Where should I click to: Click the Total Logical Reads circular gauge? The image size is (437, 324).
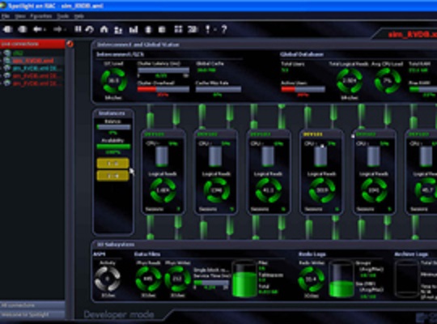pos(350,81)
